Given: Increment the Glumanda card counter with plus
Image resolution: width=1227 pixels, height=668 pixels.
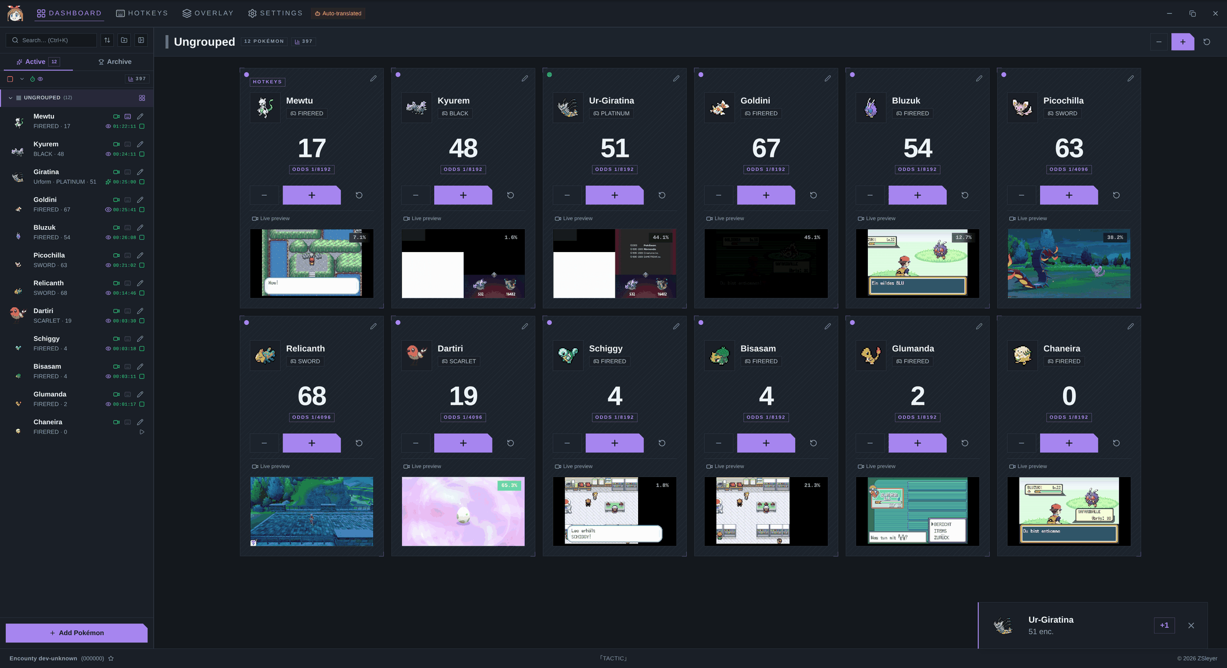Looking at the screenshot, I should click(x=917, y=443).
